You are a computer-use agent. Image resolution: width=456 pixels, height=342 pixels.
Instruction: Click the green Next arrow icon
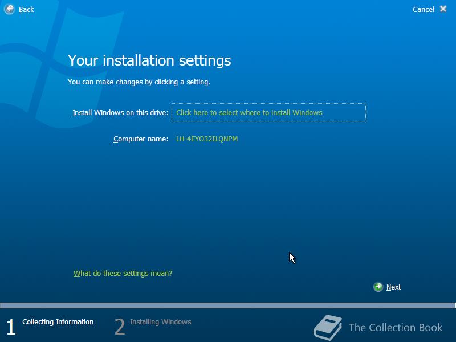[x=378, y=287]
